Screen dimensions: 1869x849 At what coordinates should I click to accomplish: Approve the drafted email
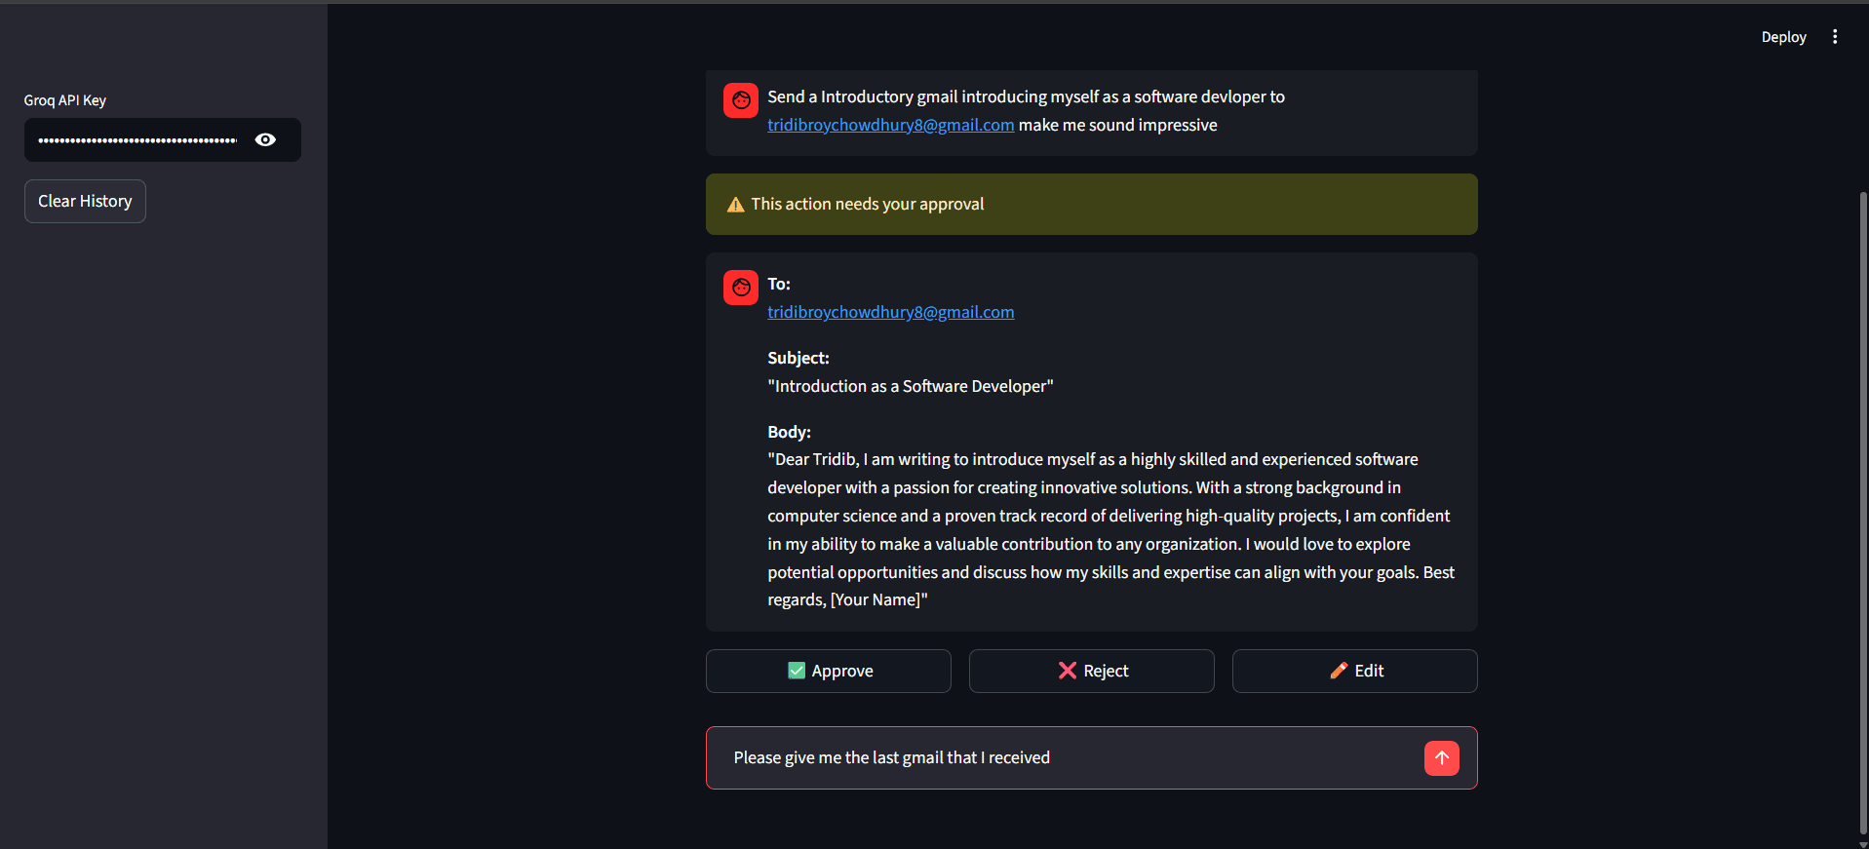click(x=828, y=671)
